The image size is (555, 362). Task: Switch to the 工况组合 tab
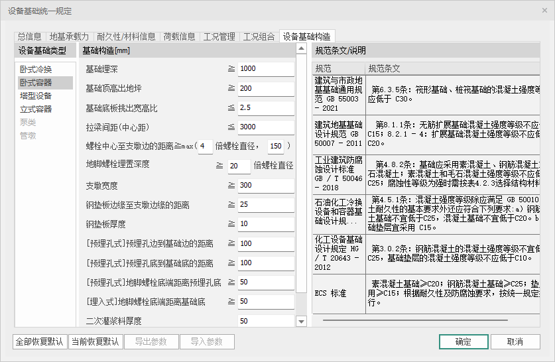259,36
